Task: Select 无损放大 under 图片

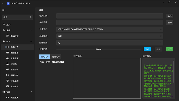Action: click(17, 47)
